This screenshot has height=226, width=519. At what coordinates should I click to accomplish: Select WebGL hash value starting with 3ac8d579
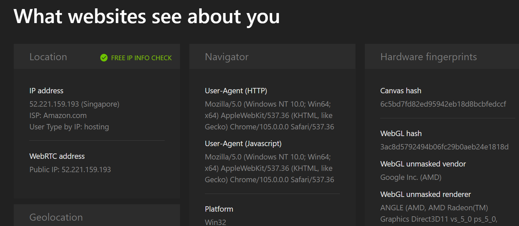[x=445, y=147]
